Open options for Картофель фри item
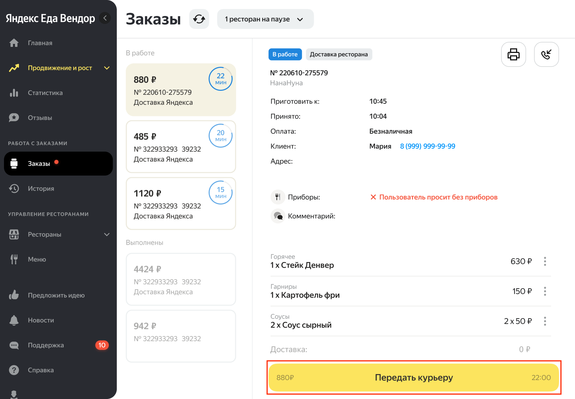575x399 pixels. tap(545, 291)
